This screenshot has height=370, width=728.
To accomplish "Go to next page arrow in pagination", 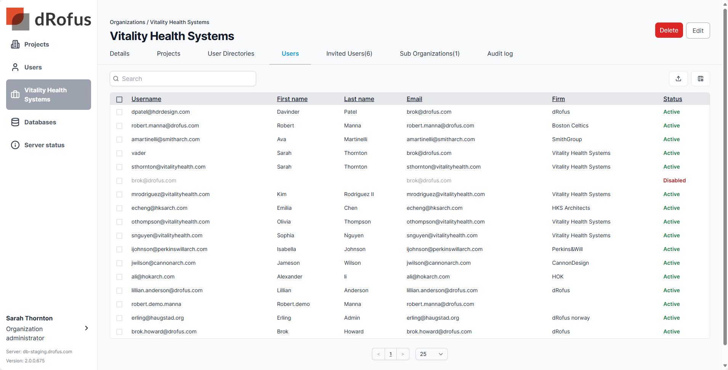I will pyautogui.click(x=402, y=354).
